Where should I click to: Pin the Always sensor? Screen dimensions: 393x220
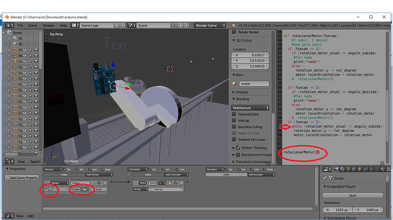(x=93, y=183)
